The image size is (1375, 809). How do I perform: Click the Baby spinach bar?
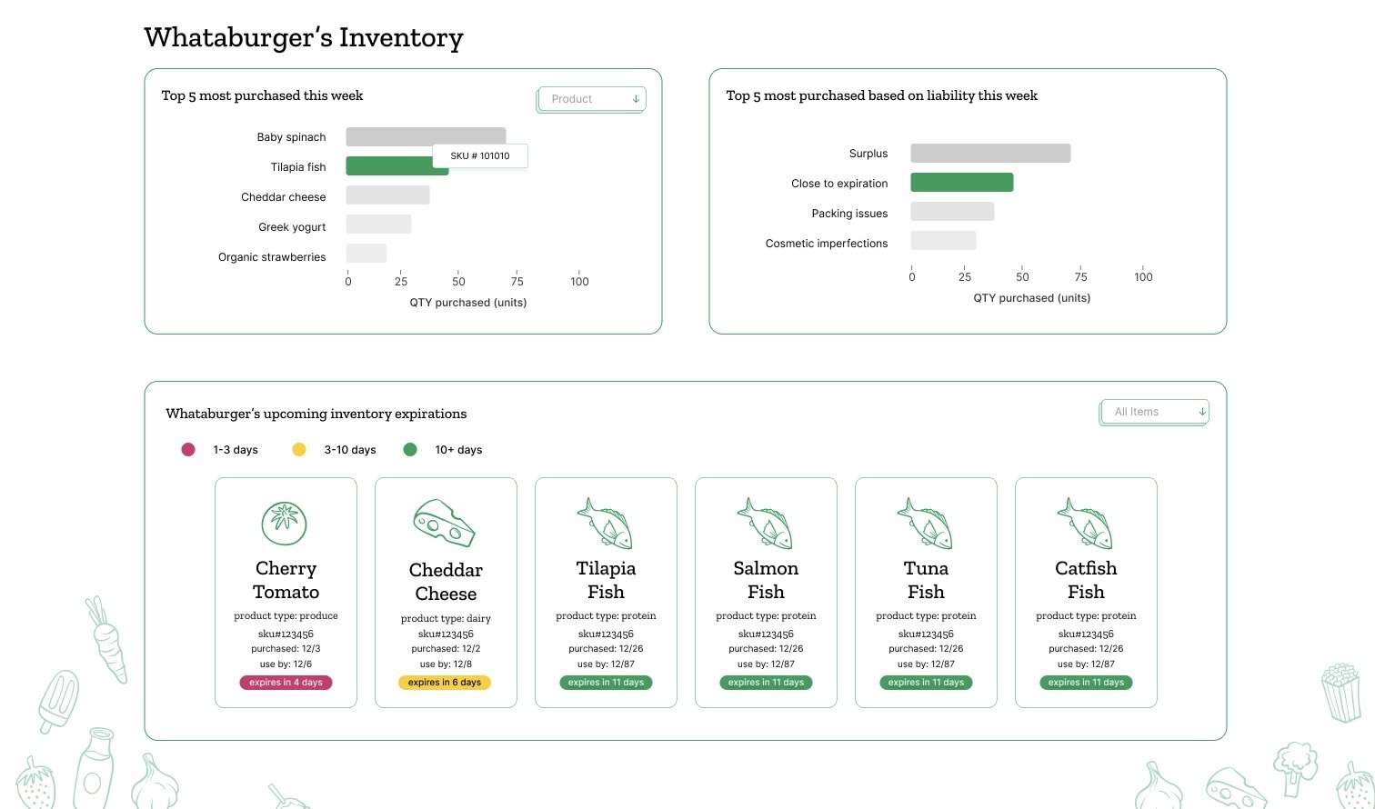coord(426,136)
